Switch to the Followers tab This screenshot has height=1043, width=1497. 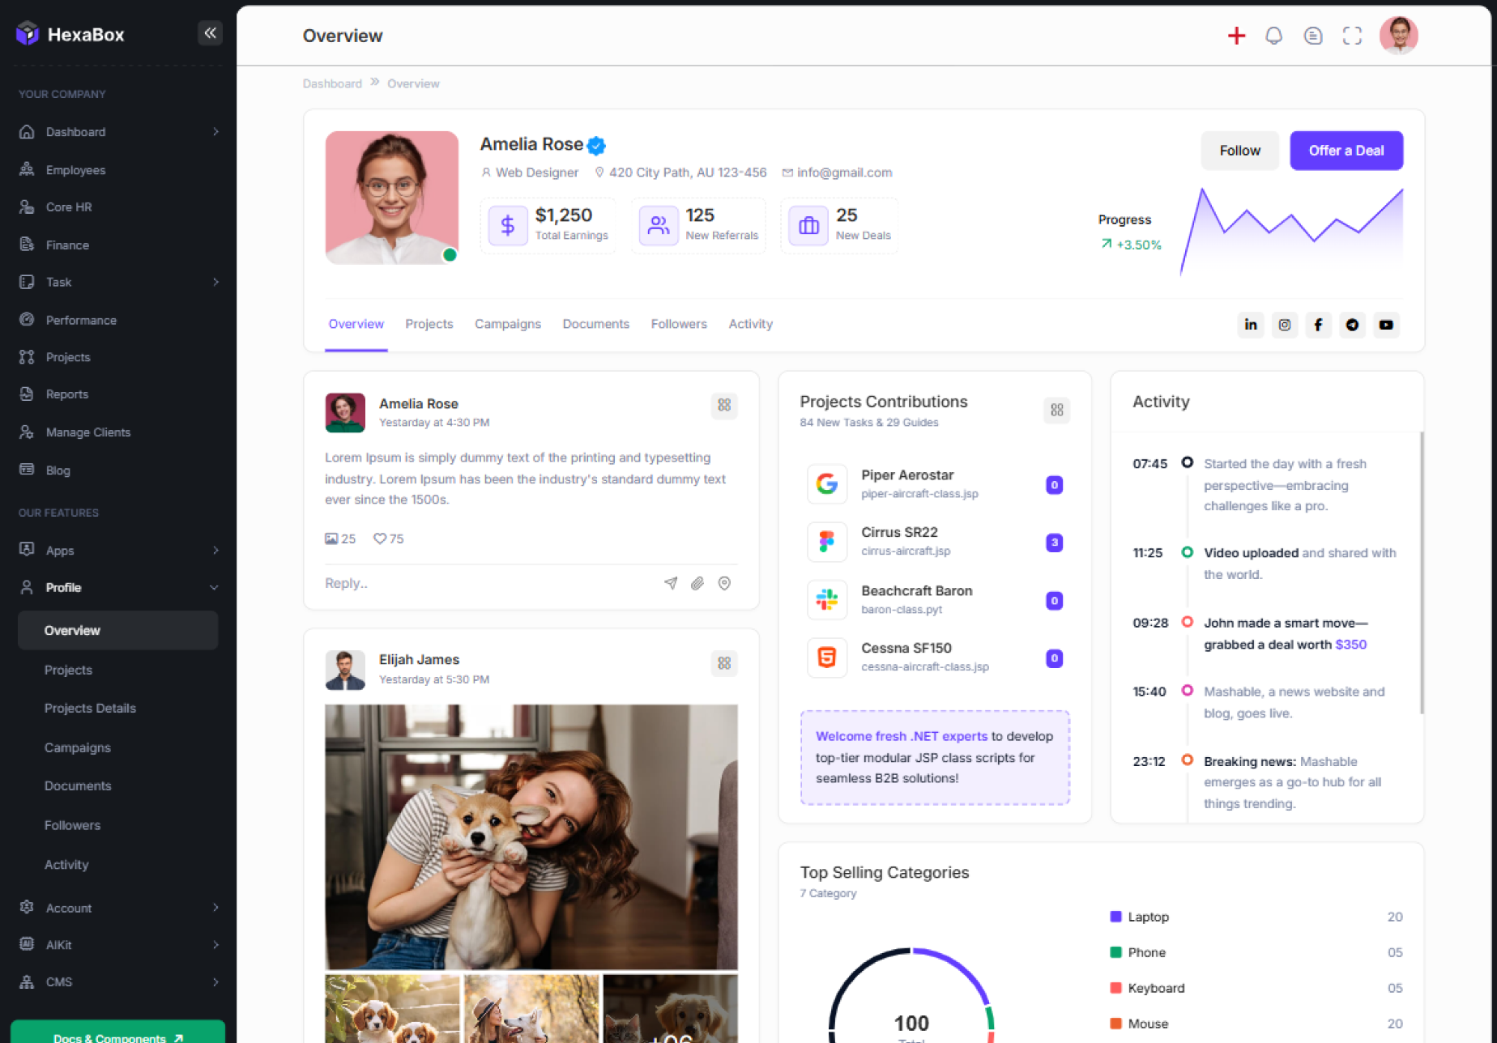[678, 324]
